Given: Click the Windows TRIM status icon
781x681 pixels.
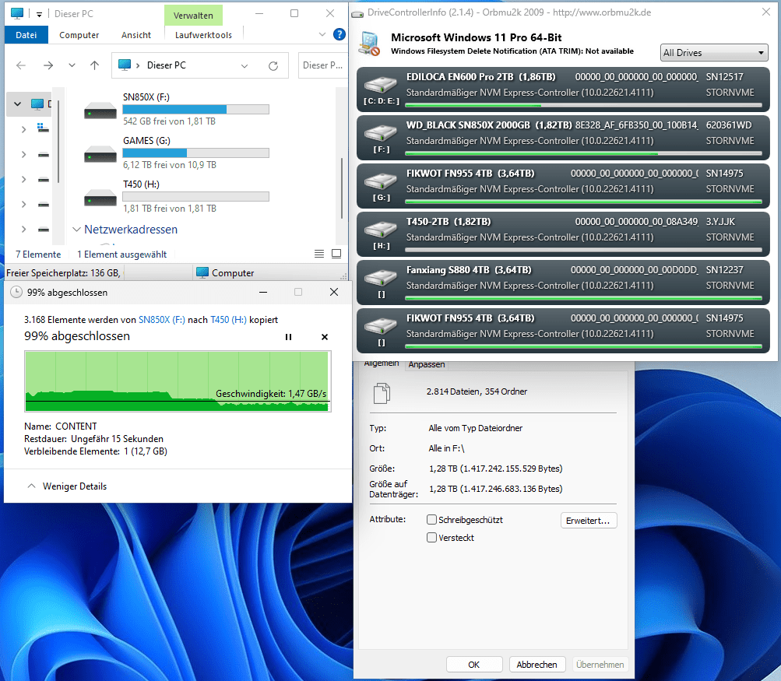Looking at the screenshot, I should click(x=370, y=44).
